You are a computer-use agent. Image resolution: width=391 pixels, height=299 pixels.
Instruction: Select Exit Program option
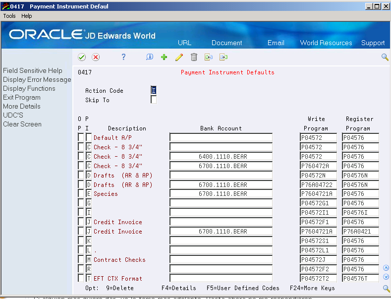coord(22,98)
